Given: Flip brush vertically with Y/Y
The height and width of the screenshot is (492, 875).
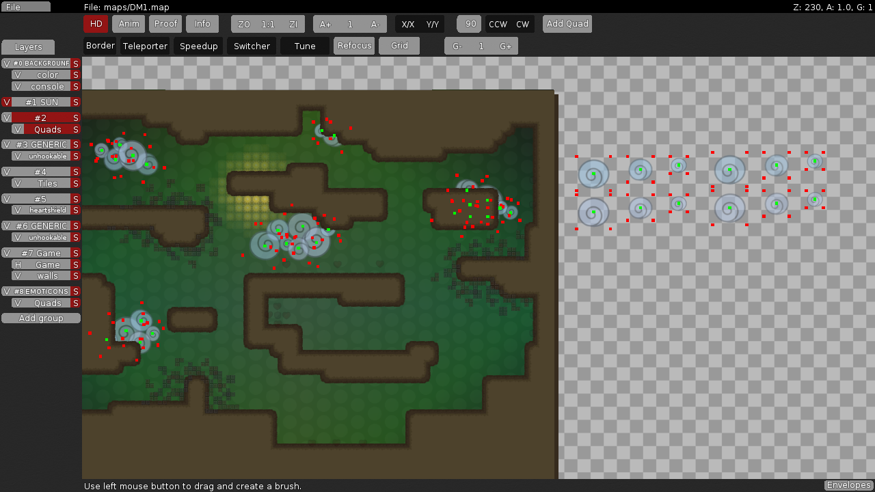Looking at the screenshot, I should 432,25.
